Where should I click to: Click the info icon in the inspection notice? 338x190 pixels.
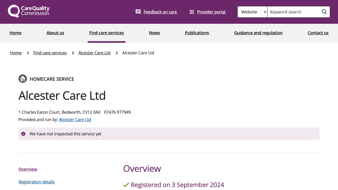(24, 134)
